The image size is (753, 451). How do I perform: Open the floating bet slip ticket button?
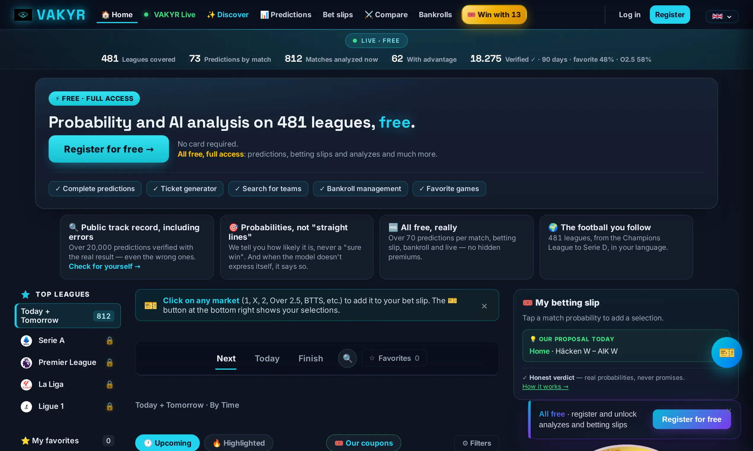tap(727, 352)
